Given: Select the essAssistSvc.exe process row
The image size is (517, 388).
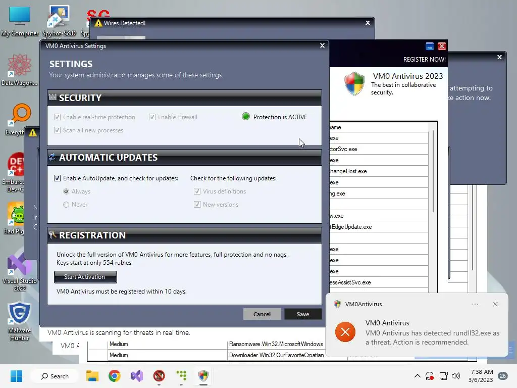Looking at the screenshot, I should pyautogui.click(x=379, y=282).
